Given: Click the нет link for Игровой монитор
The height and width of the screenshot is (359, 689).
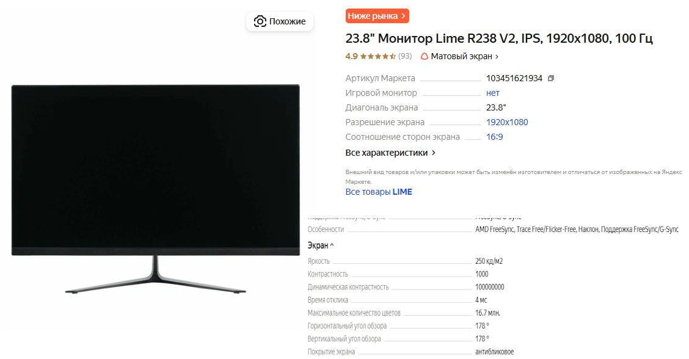Looking at the screenshot, I should click(492, 93).
